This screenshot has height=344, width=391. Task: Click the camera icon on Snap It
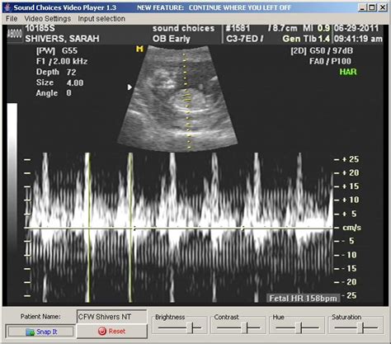point(30,332)
